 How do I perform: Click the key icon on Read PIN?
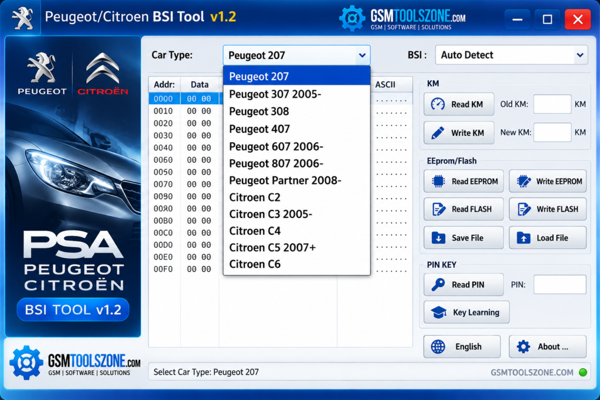(438, 285)
